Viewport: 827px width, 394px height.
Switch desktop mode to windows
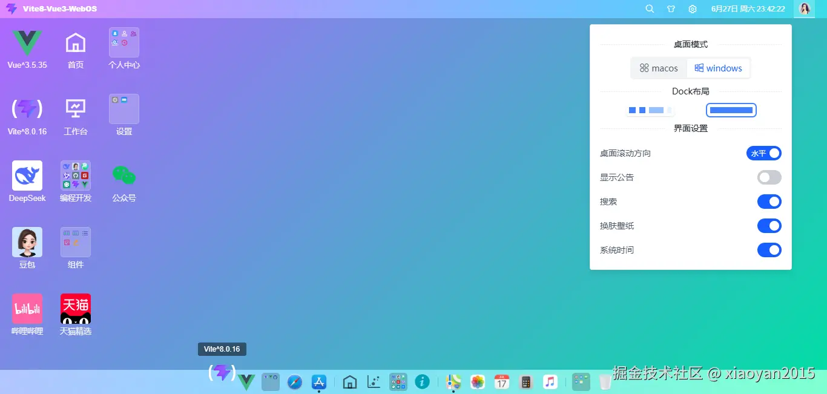tap(718, 68)
